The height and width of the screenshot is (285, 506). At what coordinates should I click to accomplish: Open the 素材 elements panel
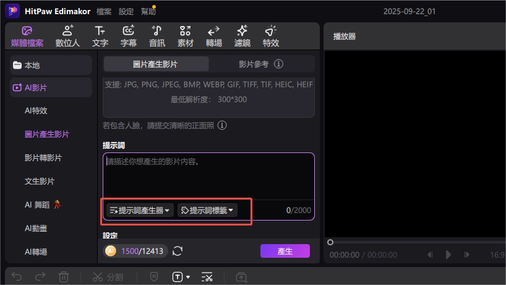pos(185,37)
